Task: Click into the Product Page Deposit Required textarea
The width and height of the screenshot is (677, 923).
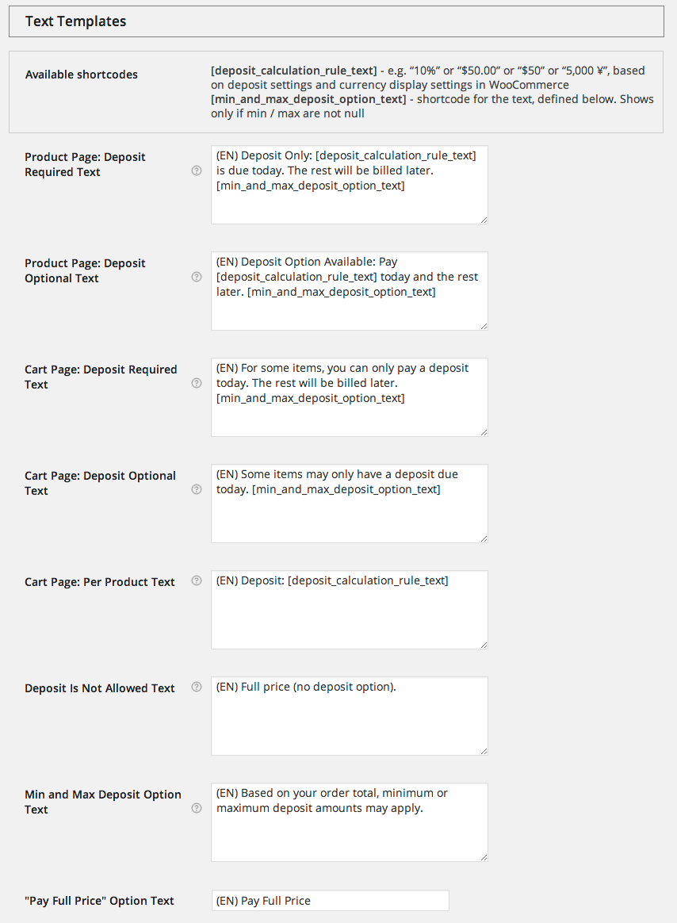Action: [350, 185]
